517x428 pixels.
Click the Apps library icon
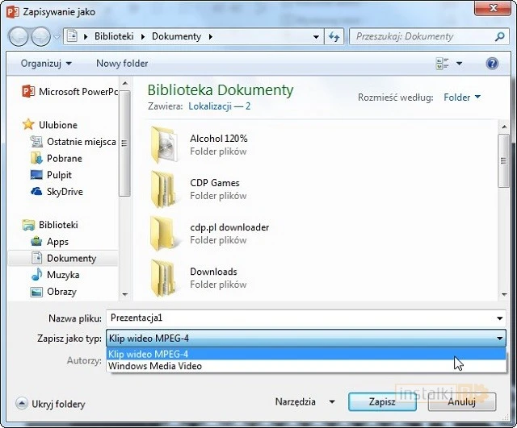point(36,242)
